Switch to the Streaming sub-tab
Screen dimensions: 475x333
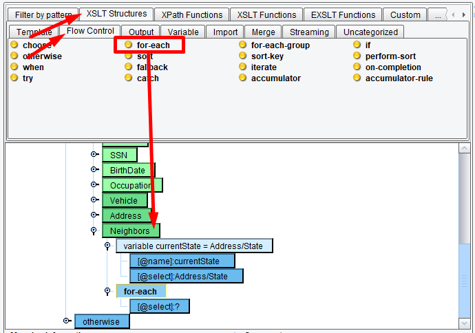pyautogui.click(x=308, y=32)
